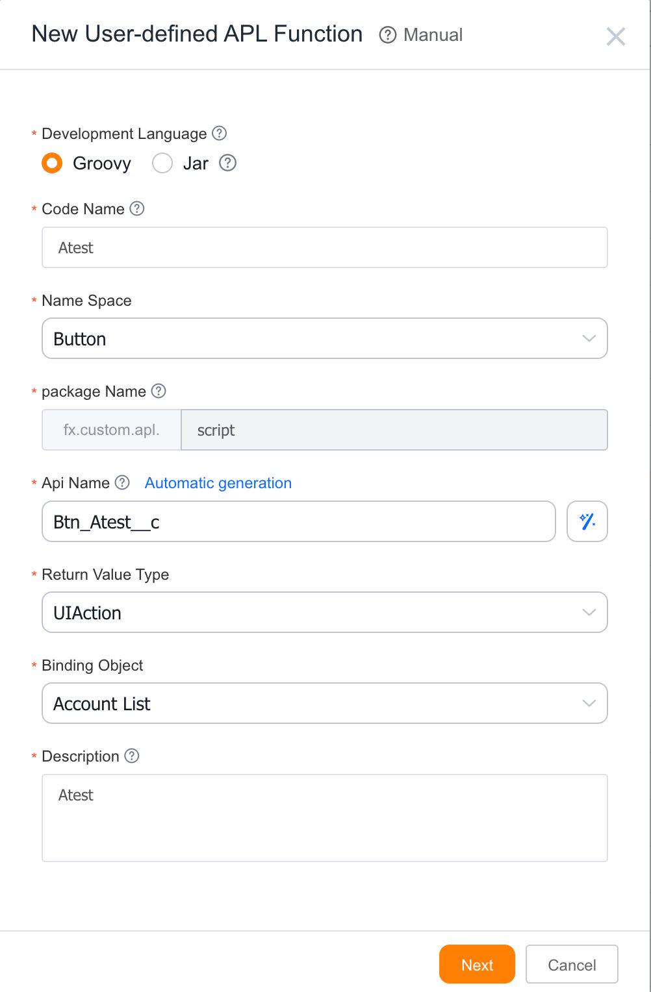Open the Manual help documentation icon
The width and height of the screenshot is (651, 992).
tap(388, 36)
